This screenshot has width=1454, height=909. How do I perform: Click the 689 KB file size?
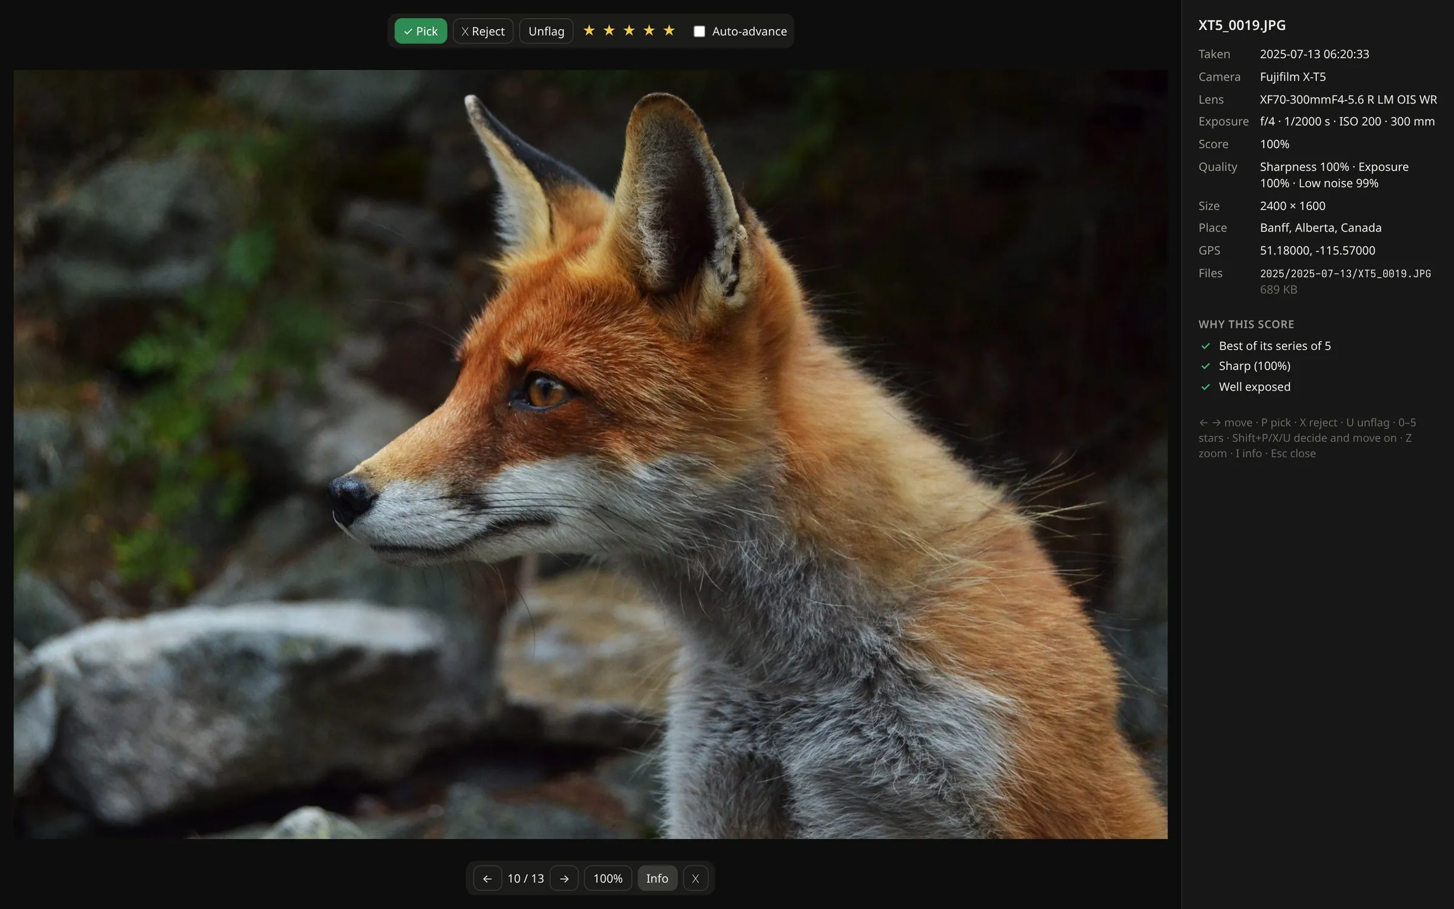[x=1278, y=290]
